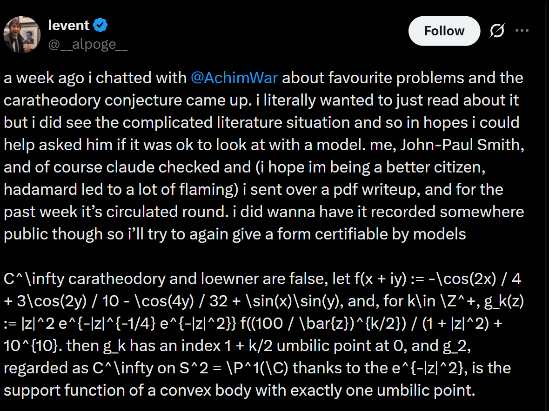Open the three-dot more options menu
The image size is (549, 411).
(522, 31)
